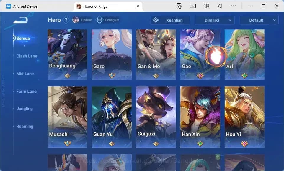Open the Gan & Mo hero card
284x171 pixels.
point(156,54)
